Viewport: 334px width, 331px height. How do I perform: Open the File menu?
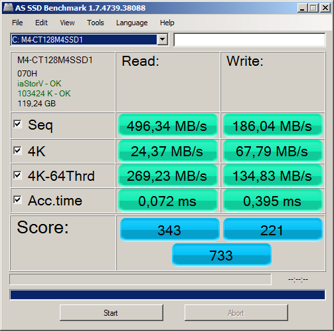tap(17, 23)
